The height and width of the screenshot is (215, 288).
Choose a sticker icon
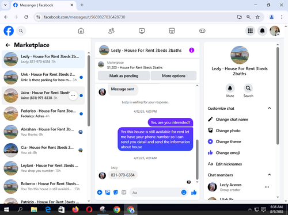(116, 192)
